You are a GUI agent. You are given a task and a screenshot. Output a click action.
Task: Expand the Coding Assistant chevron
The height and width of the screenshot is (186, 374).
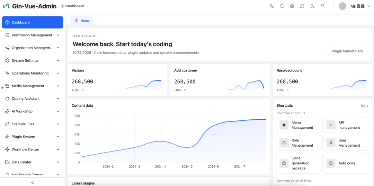[x=58, y=99]
